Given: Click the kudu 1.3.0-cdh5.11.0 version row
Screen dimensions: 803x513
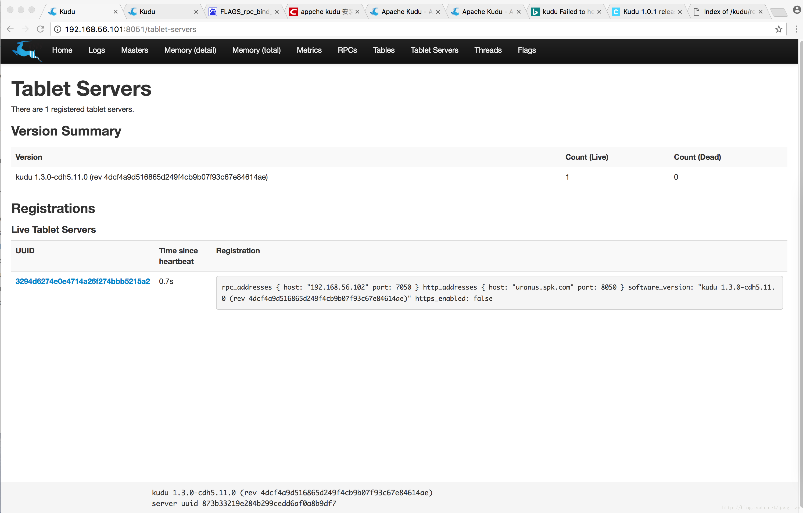Looking at the screenshot, I should (x=399, y=177).
